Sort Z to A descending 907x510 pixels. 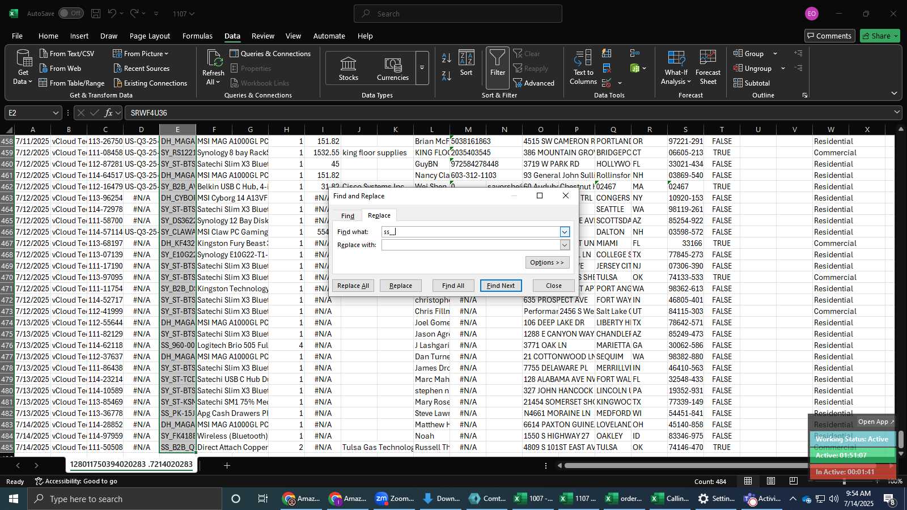point(447,75)
